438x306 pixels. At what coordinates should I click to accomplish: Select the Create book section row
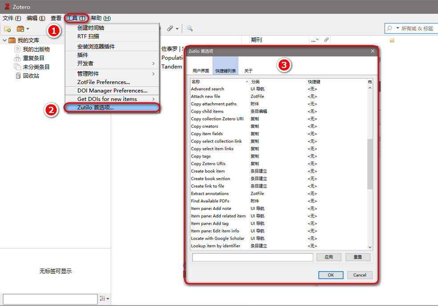[279, 178]
